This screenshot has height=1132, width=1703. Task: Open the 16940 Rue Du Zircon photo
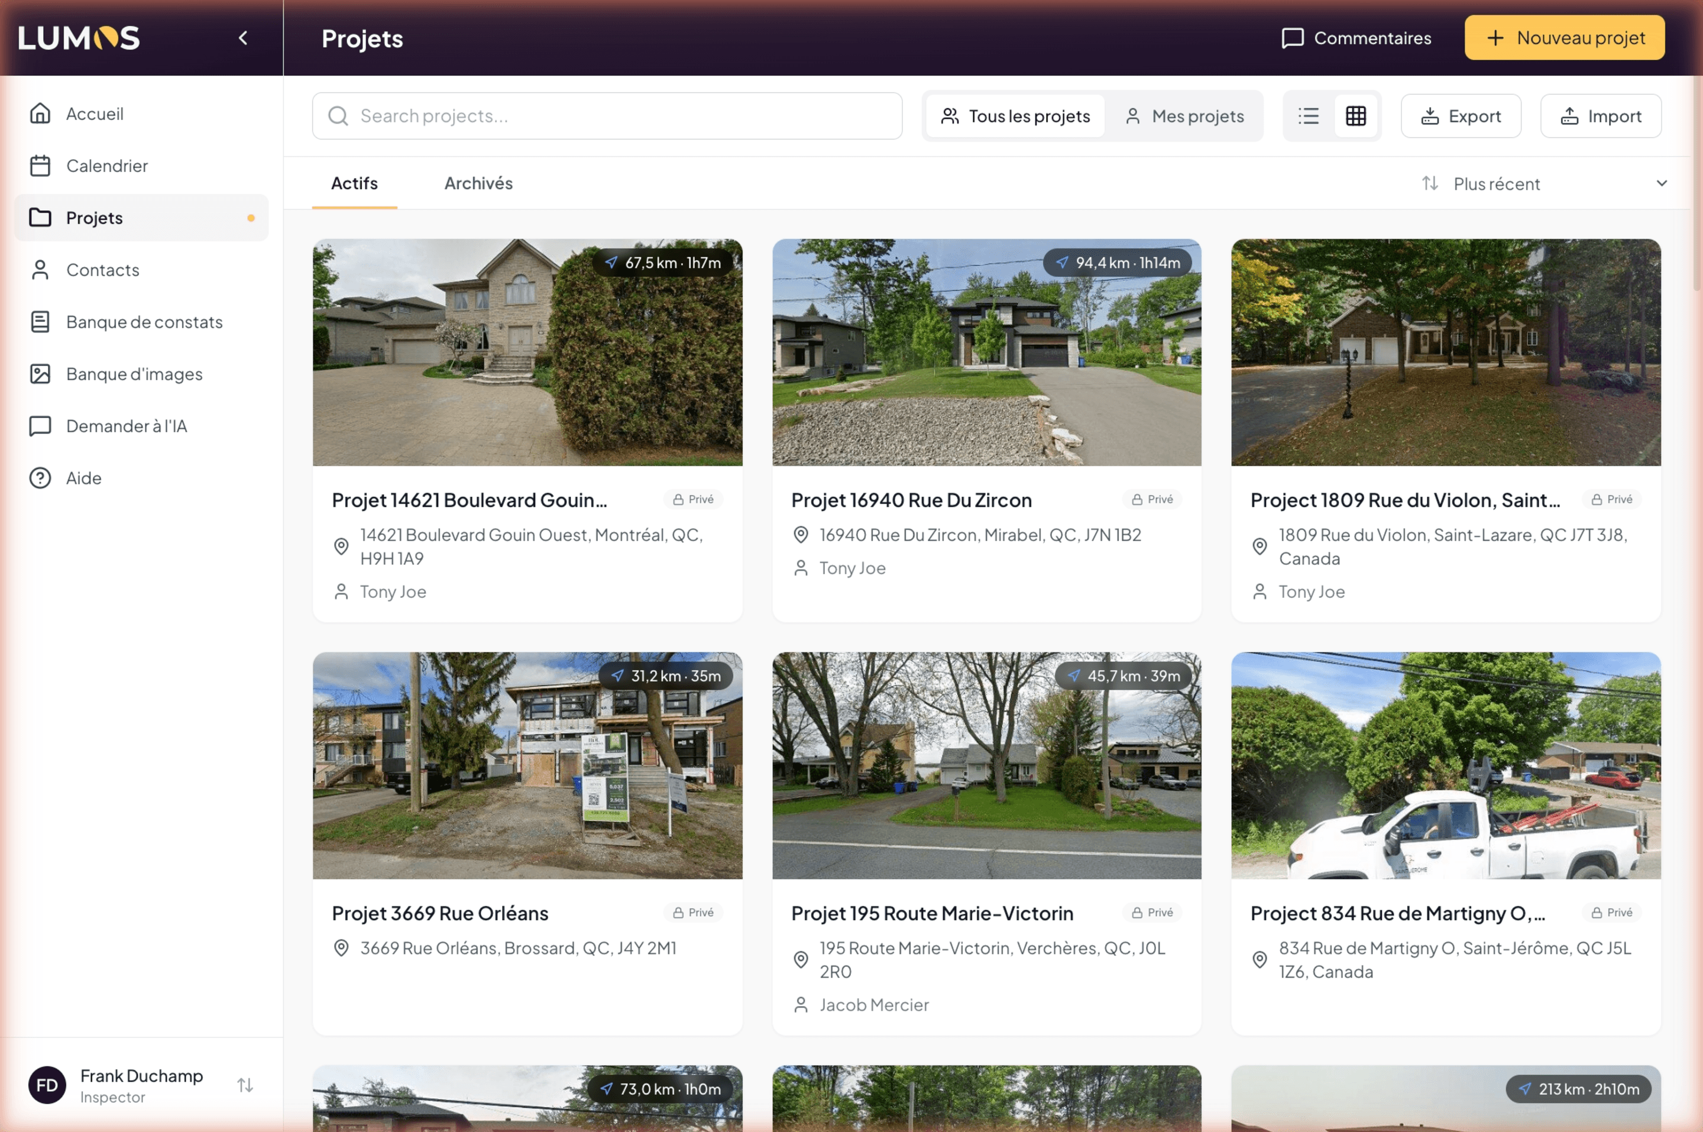[986, 352]
